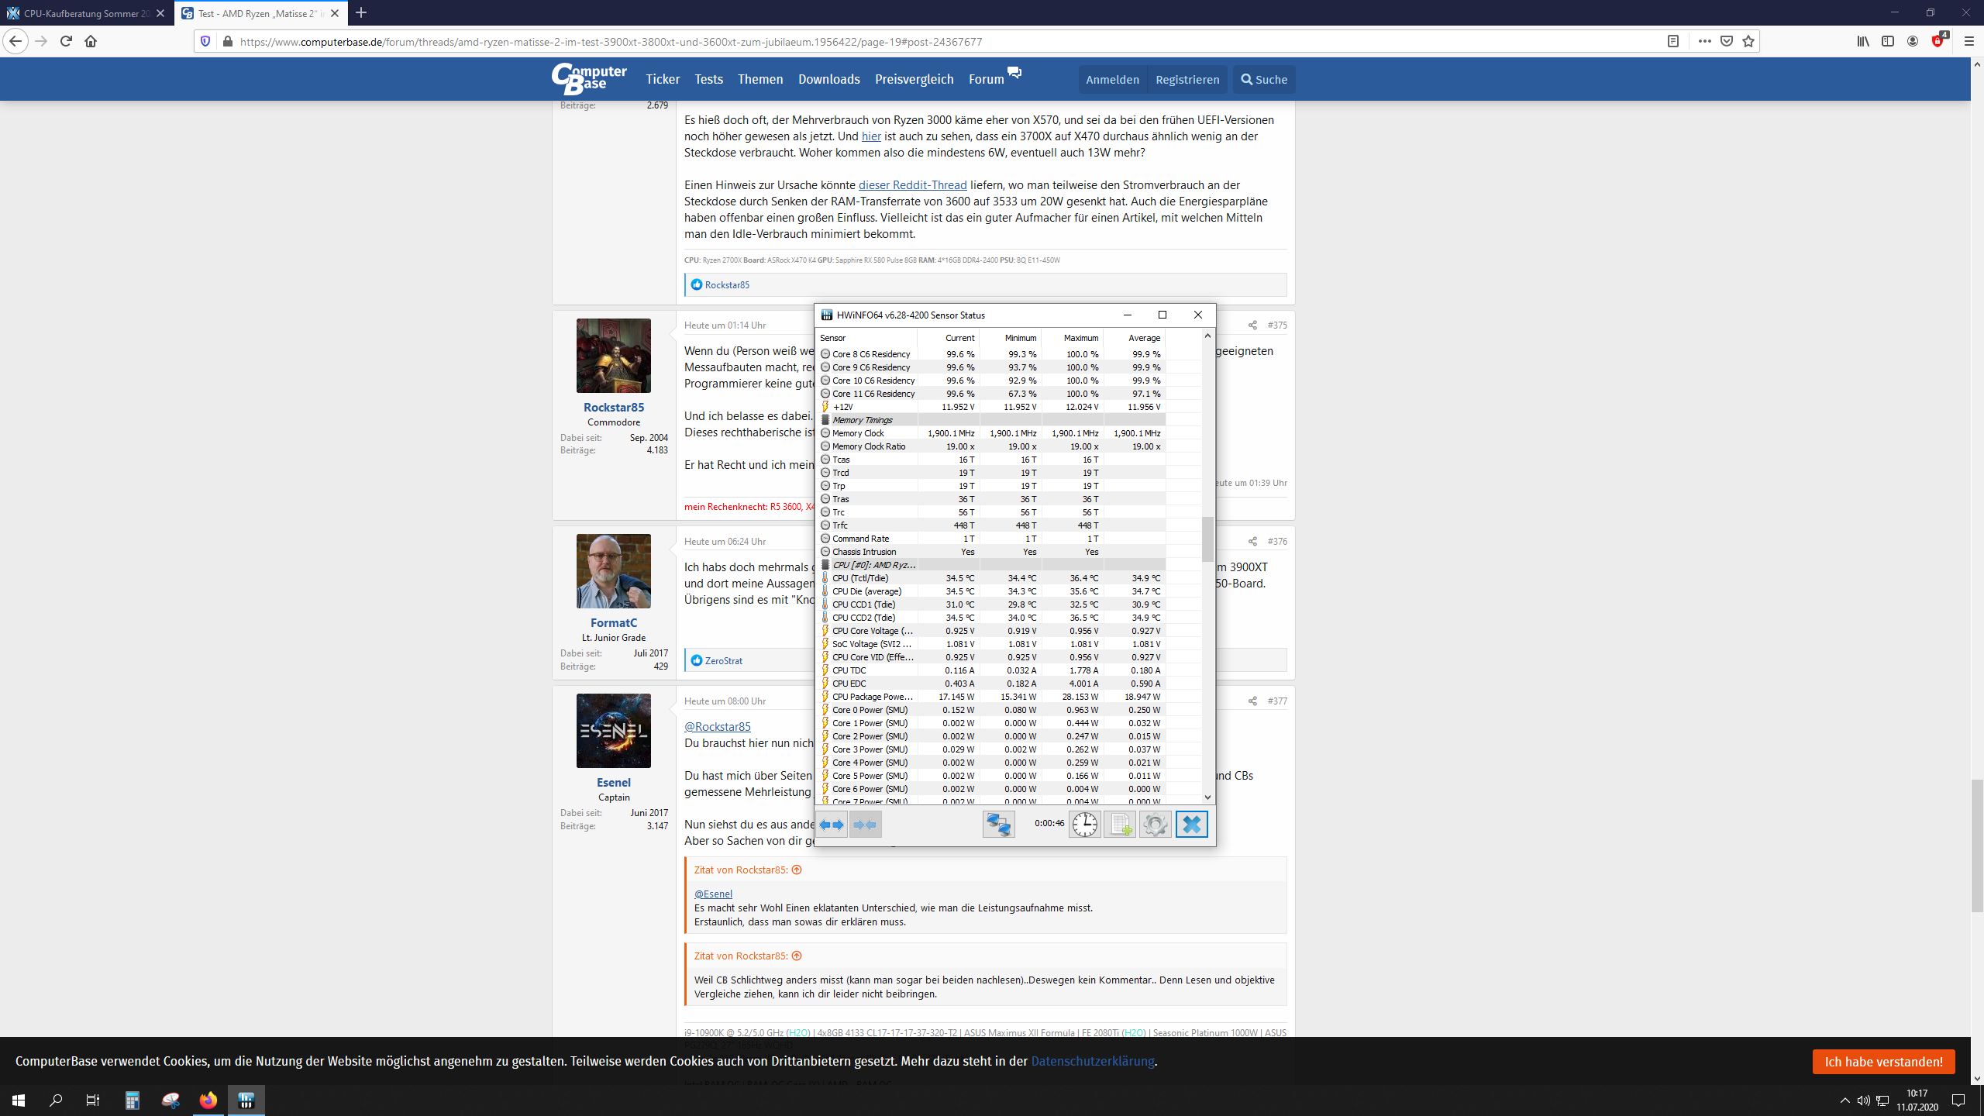
Task: Click the HWiNFO collapse columns arrows button
Action: pyautogui.click(x=866, y=825)
